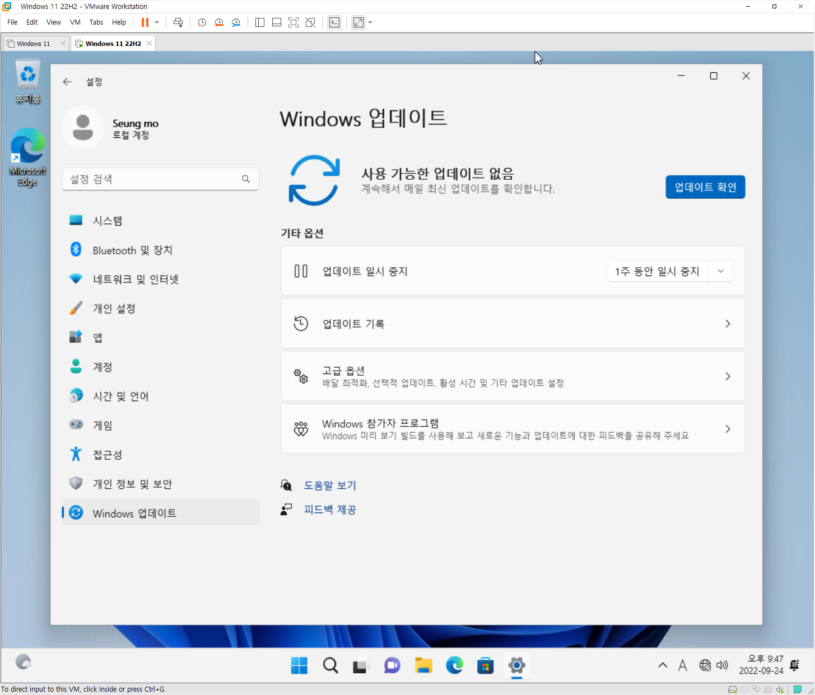Enter full screen mode icon
The height and width of the screenshot is (695, 815).
pos(294,22)
